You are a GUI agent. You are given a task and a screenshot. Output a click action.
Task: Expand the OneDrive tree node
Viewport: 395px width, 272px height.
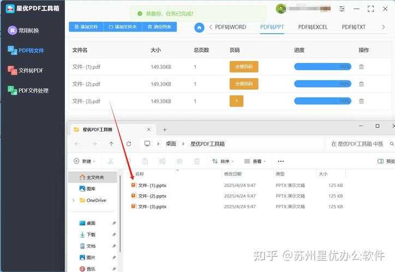click(74, 200)
